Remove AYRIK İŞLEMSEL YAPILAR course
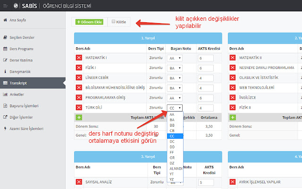 233,182
